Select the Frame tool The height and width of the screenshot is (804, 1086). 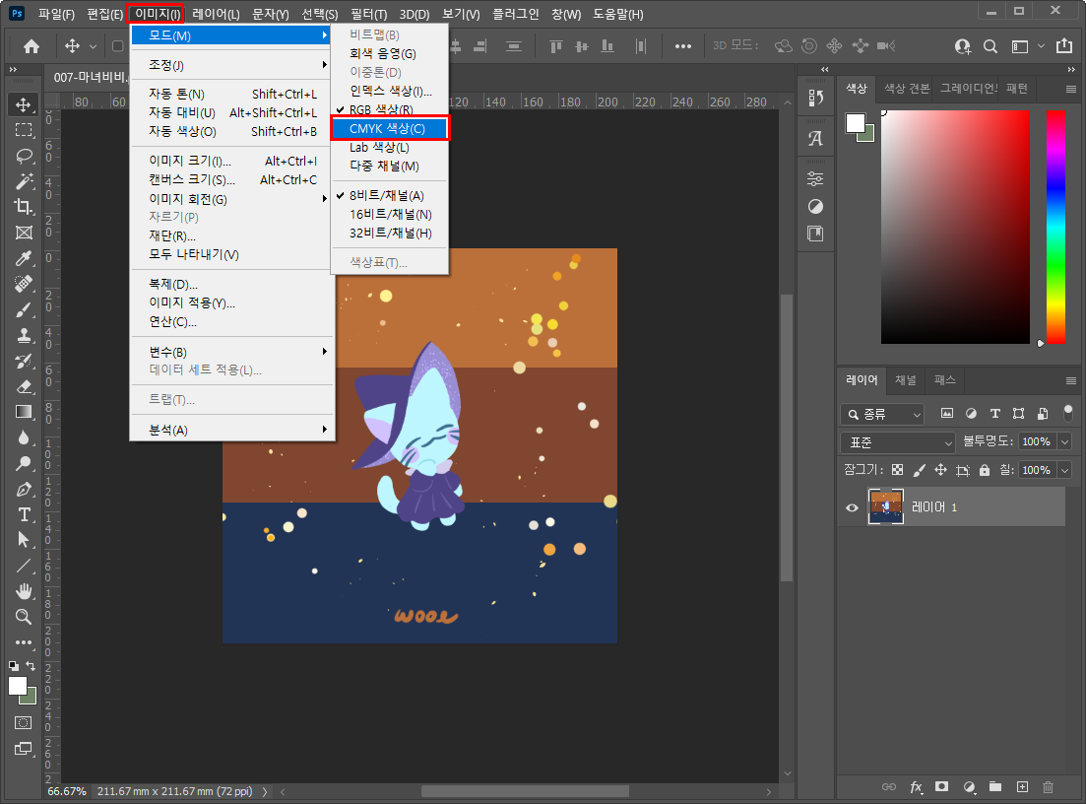click(24, 233)
